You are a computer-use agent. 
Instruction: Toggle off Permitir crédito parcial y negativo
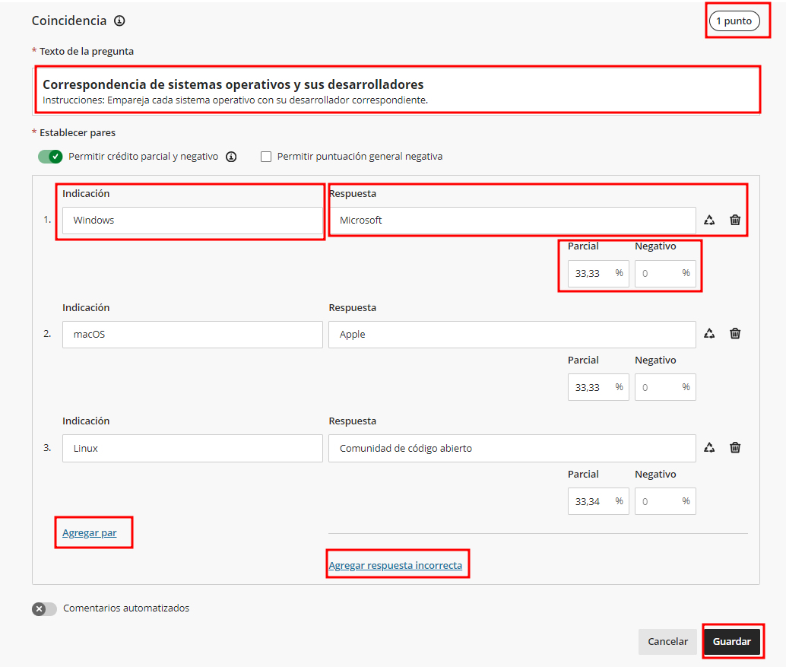pos(50,157)
